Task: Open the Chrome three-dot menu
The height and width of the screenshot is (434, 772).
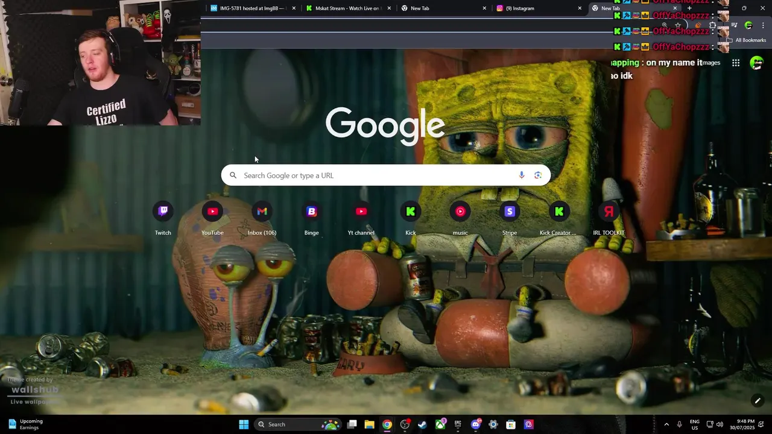Action: tap(763, 25)
